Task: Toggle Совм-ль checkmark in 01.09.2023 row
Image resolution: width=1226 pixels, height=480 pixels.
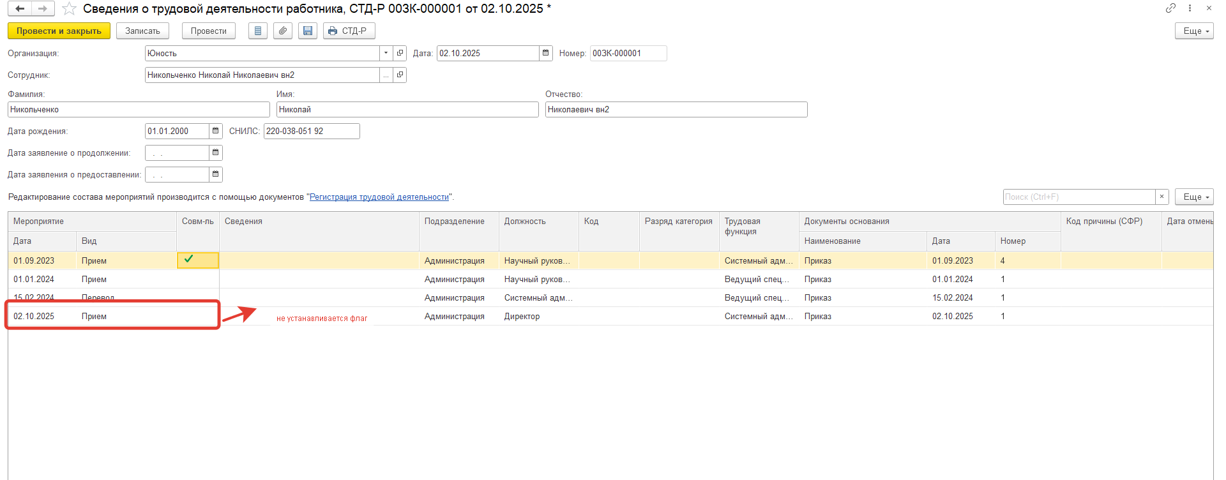Action: (x=197, y=260)
